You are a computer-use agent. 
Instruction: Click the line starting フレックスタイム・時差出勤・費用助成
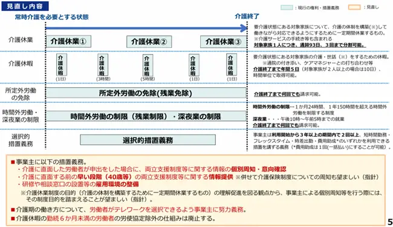[x=322, y=141]
